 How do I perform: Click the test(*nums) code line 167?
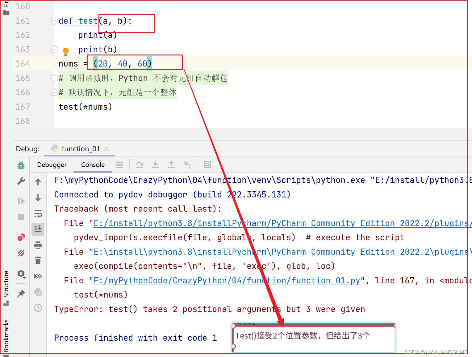click(86, 107)
